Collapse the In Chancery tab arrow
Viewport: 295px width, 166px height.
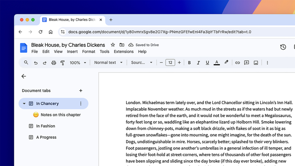coord(24,104)
